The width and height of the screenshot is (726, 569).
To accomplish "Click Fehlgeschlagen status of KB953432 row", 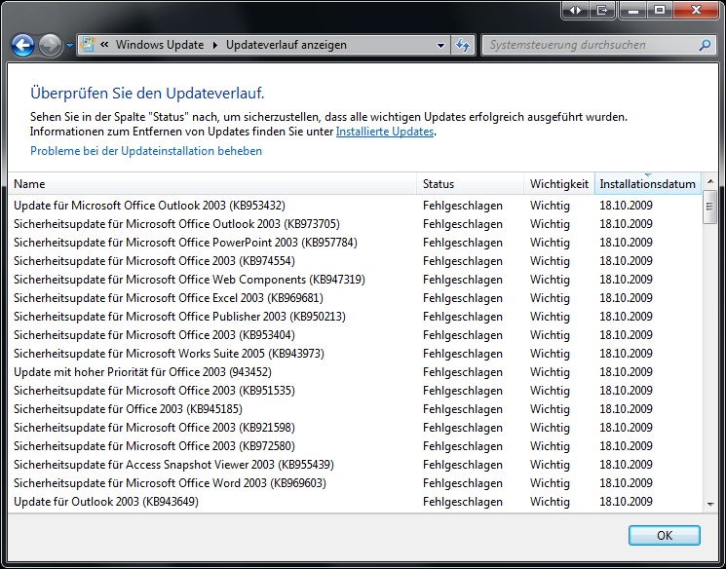I will (x=463, y=206).
